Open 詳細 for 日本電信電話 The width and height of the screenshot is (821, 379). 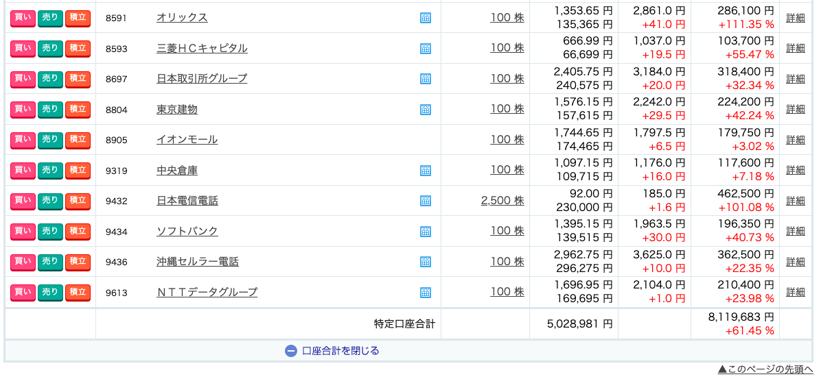coord(796,200)
